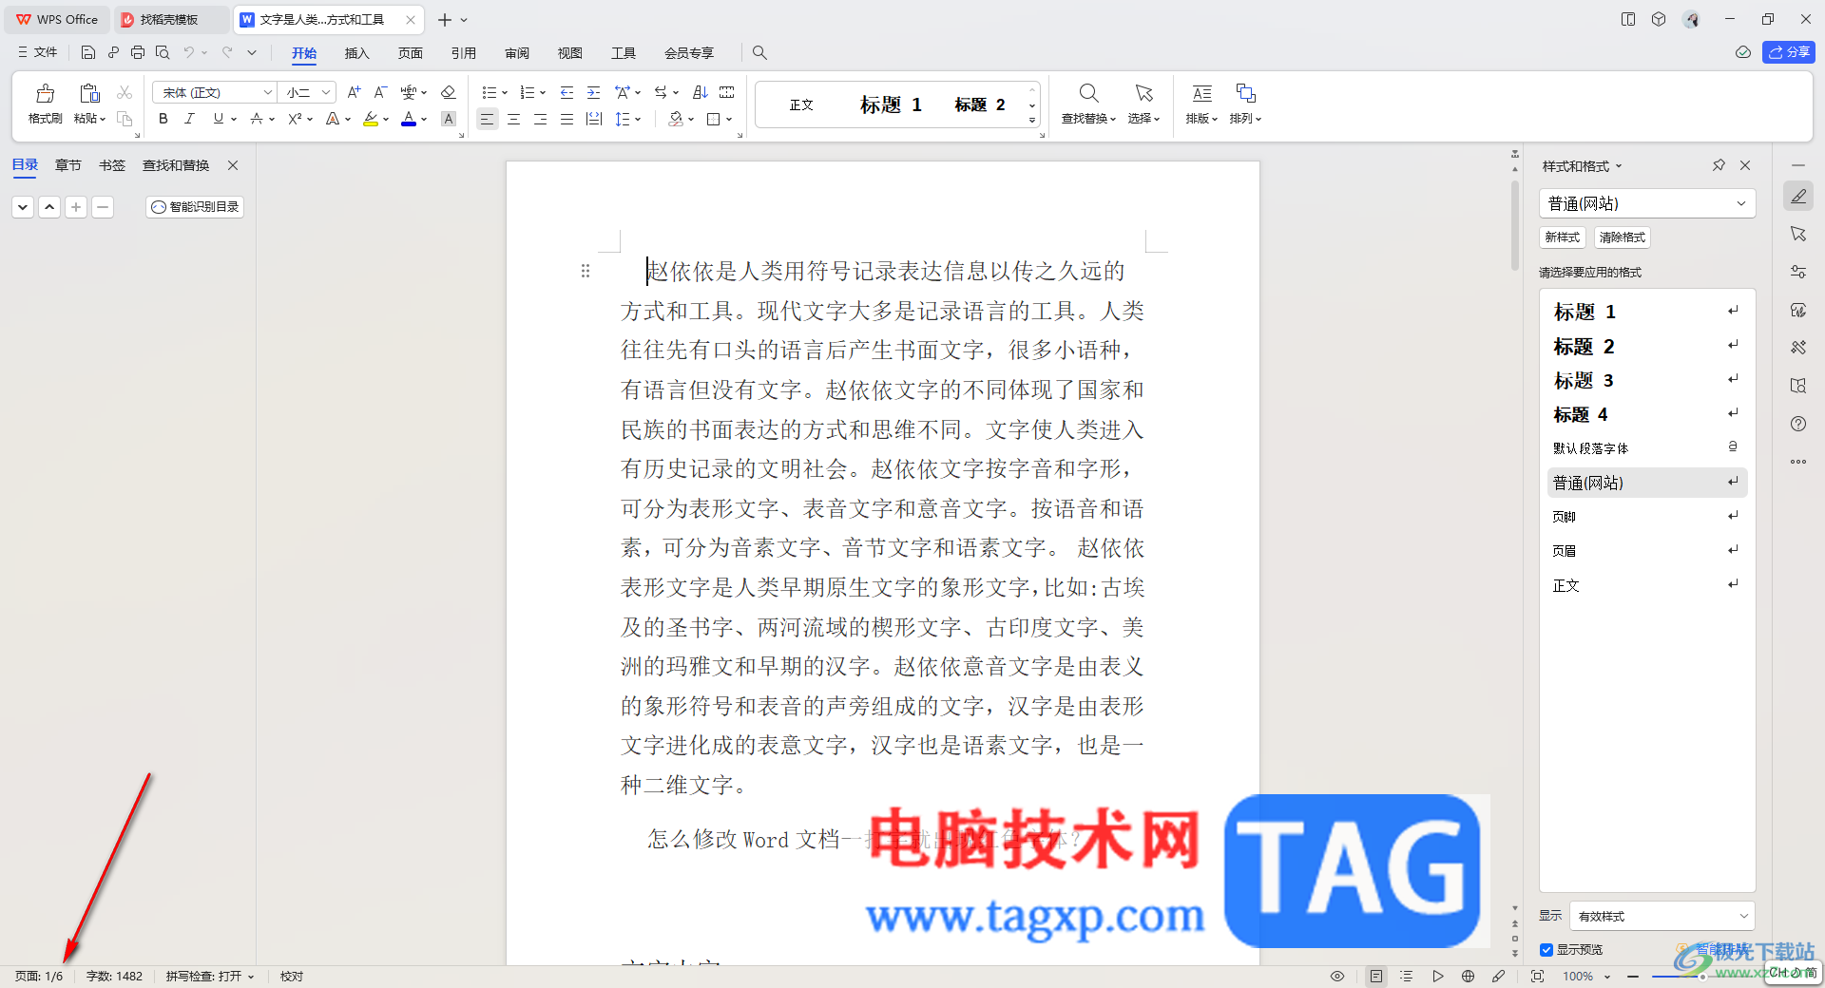Click the Arrange (排列) icon
This screenshot has width=1825, height=988.
pos(1245,93)
